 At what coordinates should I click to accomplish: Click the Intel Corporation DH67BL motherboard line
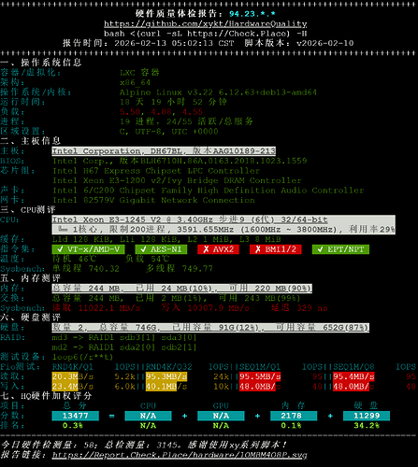[x=164, y=151]
